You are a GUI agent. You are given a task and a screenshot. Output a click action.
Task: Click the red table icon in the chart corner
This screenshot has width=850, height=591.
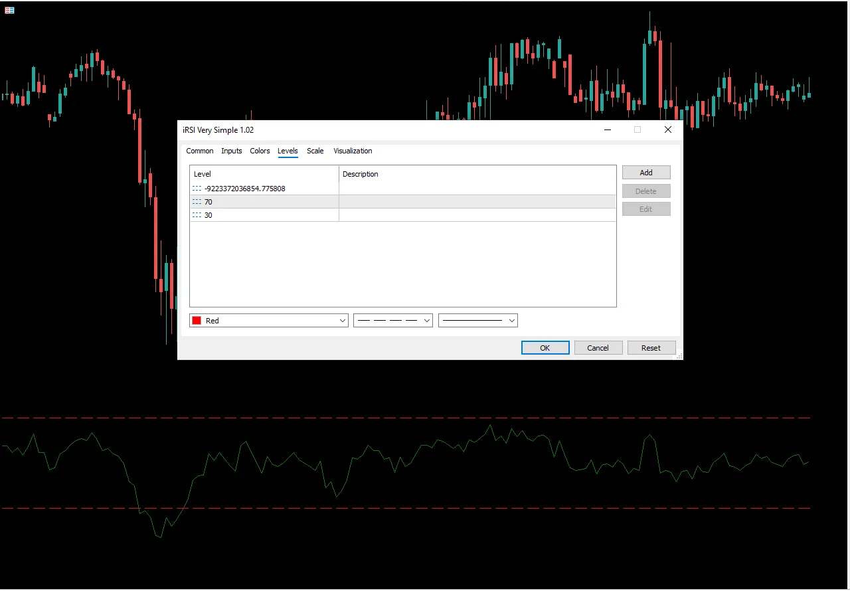[x=9, y=10]
